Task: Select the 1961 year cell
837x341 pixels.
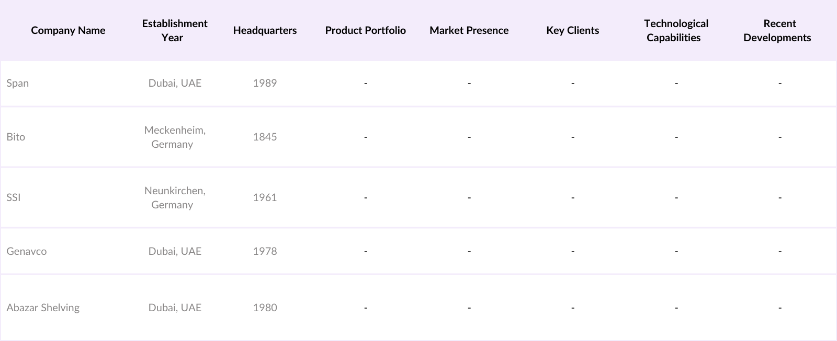Action: click(x=265, y=197)
